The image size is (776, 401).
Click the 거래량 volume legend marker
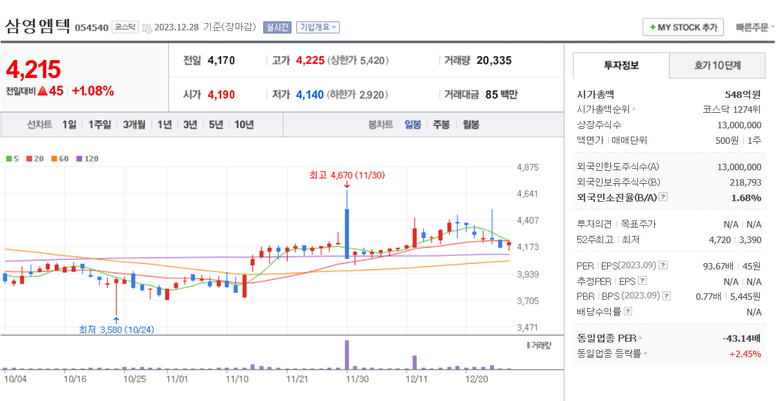tap(539, 346)
